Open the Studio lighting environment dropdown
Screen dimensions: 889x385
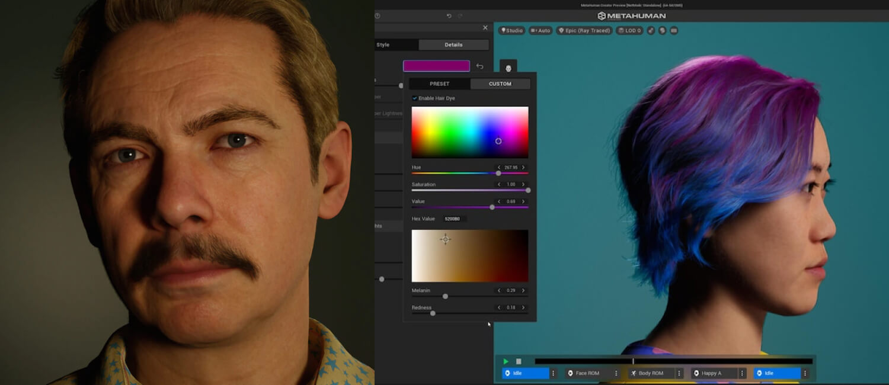[511, 30]
